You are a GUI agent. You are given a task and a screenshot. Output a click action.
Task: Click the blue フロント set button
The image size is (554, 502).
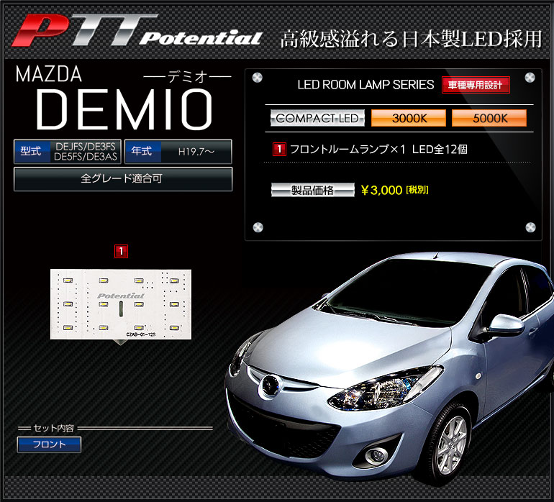[x=49, y=444]
